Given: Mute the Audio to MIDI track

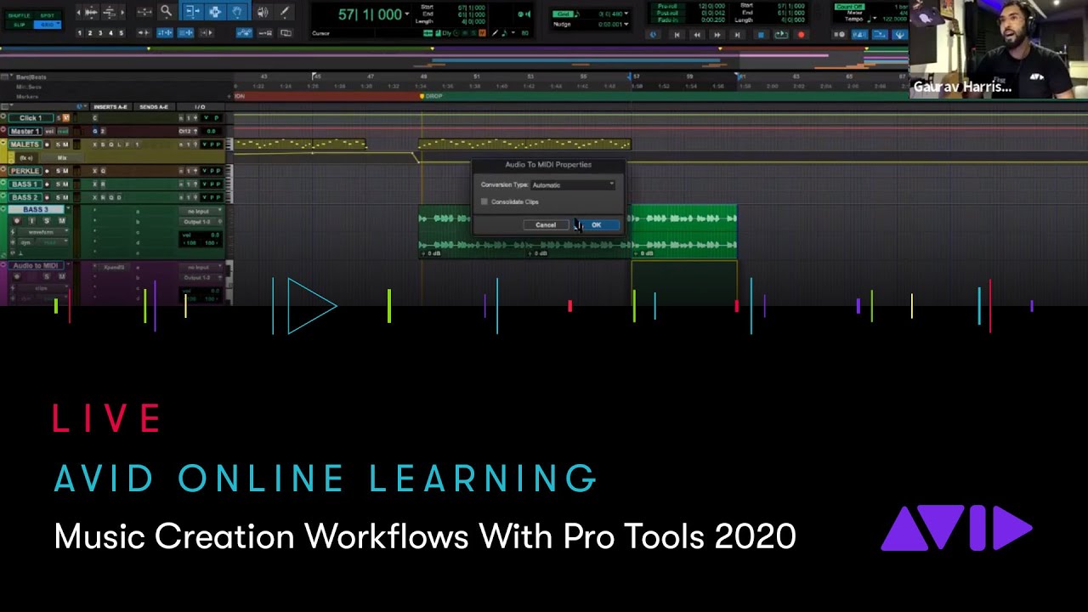Looking at the screenshot, I should click(x=61, y=276).
